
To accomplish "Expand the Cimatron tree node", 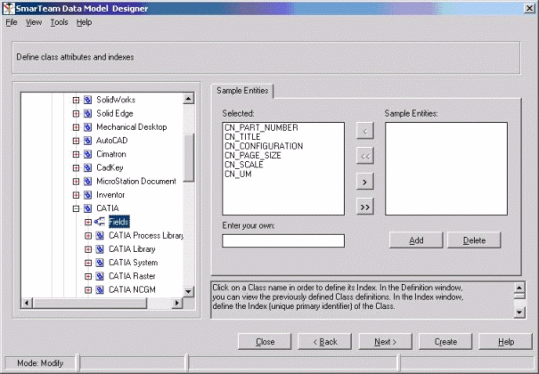I will [x=76, y=154].
